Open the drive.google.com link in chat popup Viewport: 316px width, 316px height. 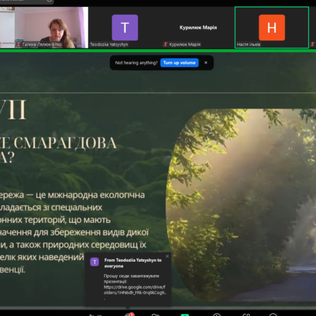click(x=135, y=290)
